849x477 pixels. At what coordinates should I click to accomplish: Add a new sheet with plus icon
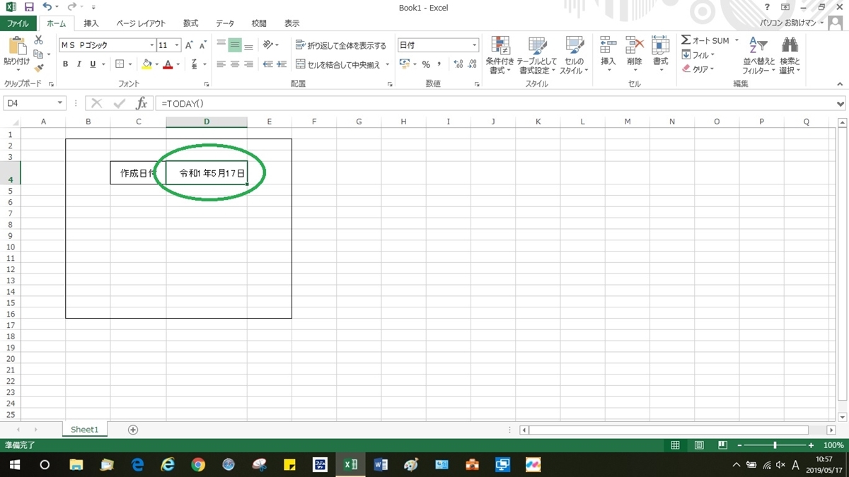tap(133, 430)
